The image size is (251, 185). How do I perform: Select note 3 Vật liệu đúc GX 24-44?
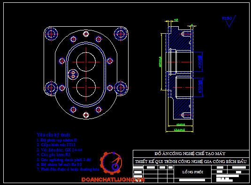coord(60,150)
